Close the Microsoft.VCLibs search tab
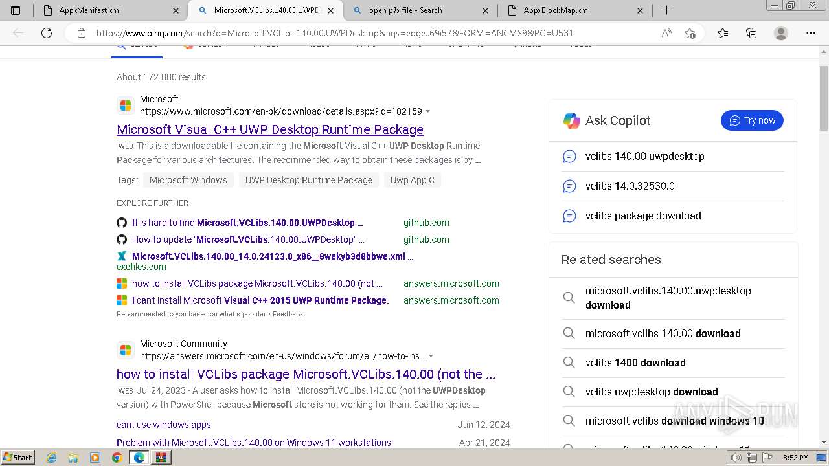 pos(331,10)
